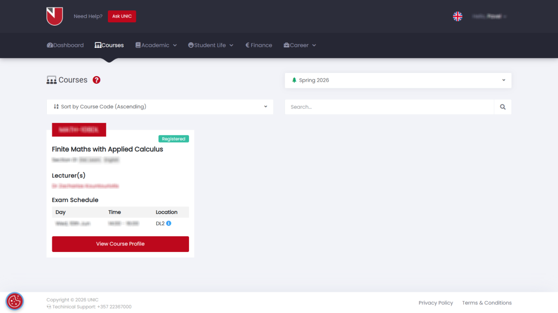The image size is (558, 313).
Task: Expand the Career menu
Action: click(x=300, y=45)
